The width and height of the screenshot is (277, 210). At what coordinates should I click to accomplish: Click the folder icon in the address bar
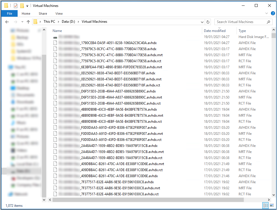tap(35, 21)
